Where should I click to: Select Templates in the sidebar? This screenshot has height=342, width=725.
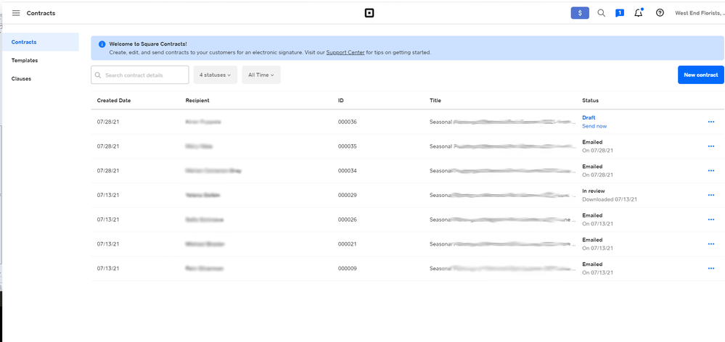[x=25, y=60]
